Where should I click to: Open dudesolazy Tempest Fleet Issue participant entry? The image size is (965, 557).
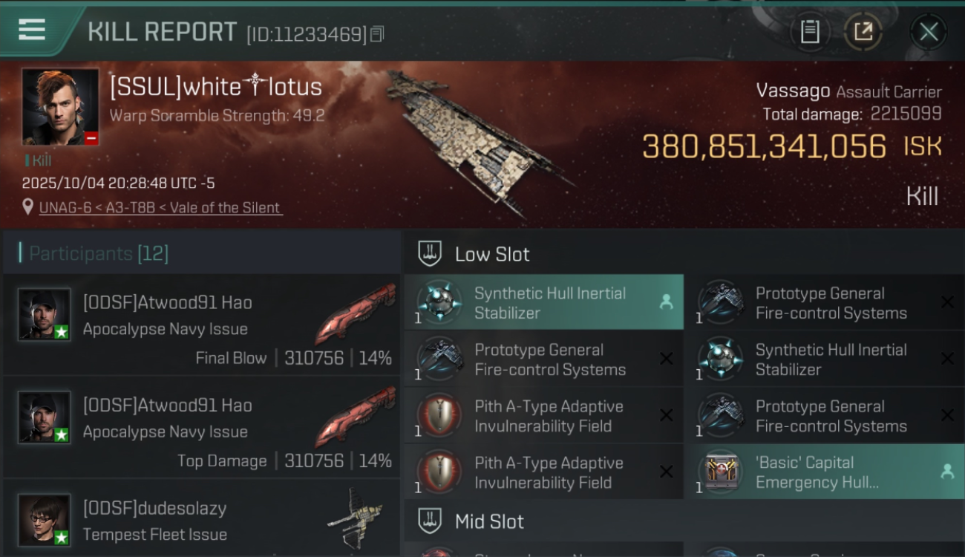pyautogui.click(x=202, y=519)
